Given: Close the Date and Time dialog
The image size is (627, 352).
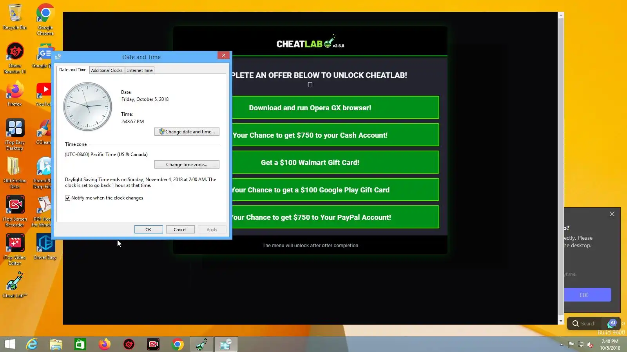Looking at the screenshot, I should tap(224, 56).
